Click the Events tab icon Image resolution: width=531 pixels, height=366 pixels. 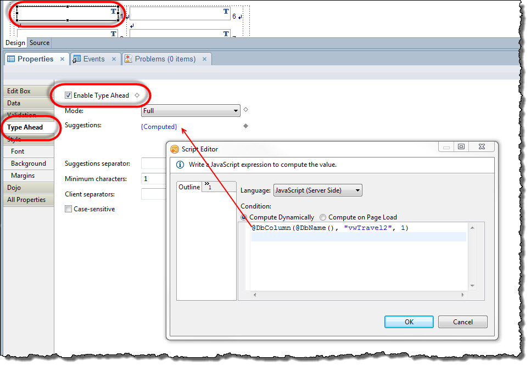76,59
